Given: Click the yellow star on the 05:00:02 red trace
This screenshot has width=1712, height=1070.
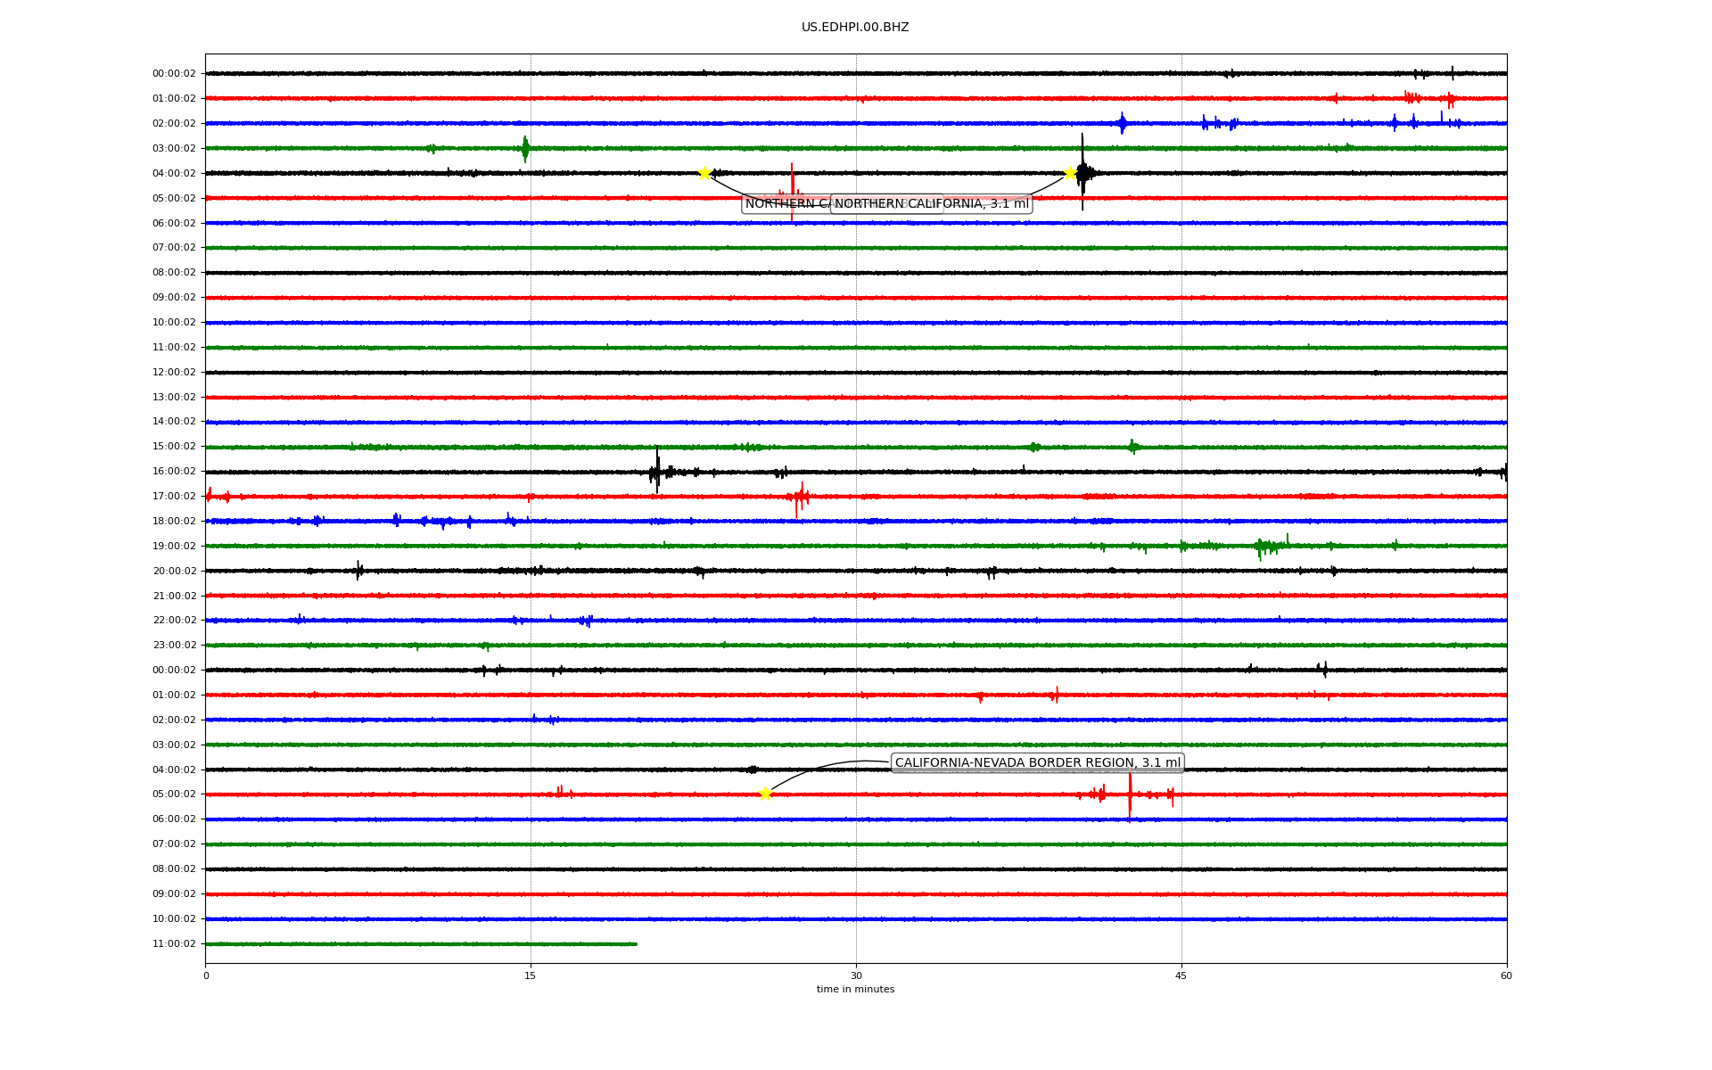Looking at the screenshot, I should coord(765,794).
